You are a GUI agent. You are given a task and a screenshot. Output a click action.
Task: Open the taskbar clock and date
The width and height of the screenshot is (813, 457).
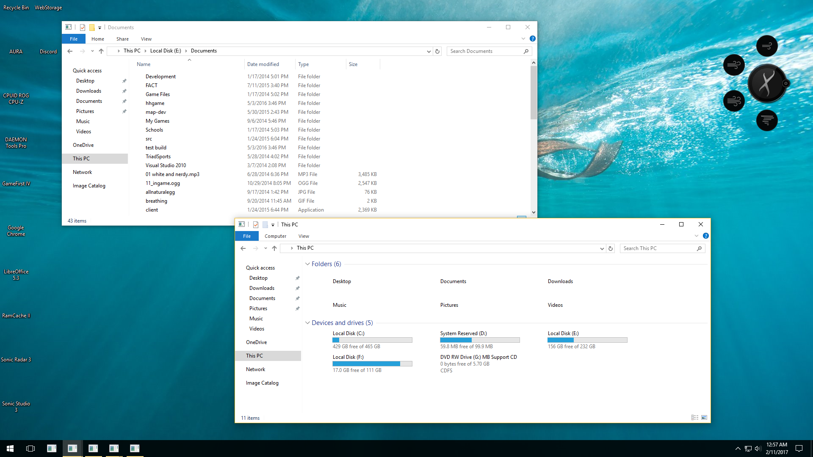click(x=777, y=449)
